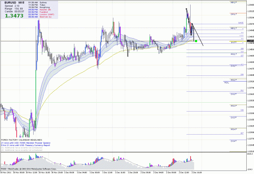The image size is (254, 174).
Task: Click the 127 fib extension label
Action: [x=242, y=56]
